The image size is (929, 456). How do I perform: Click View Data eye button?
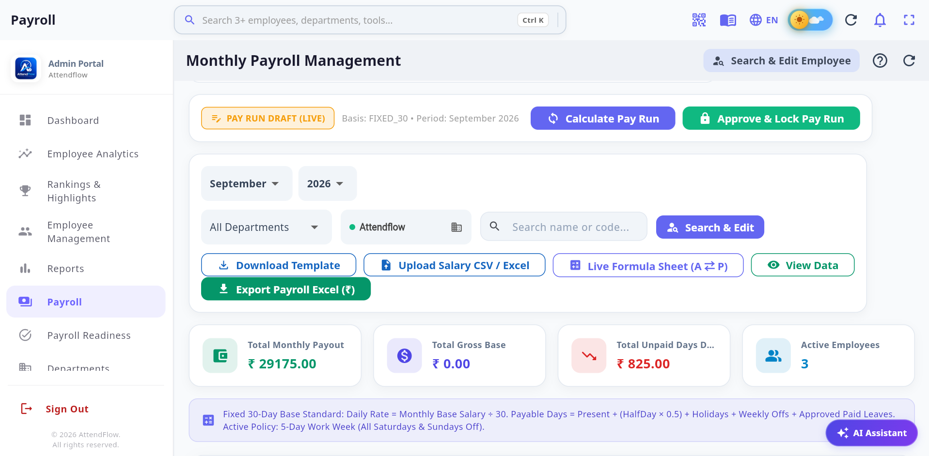[x=803, y=265]
